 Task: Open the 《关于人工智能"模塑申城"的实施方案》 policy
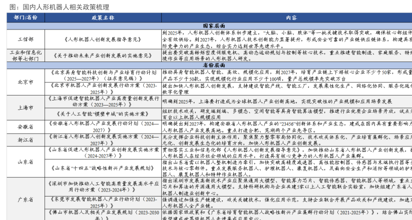click(x=103, y=114)
